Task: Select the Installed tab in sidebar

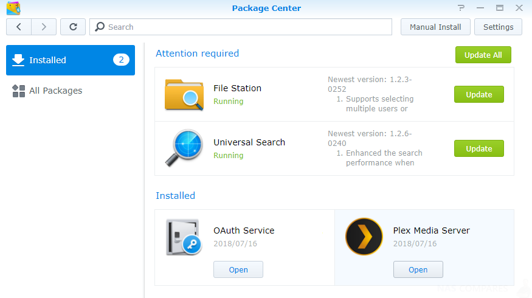Action: [x=71, y=60]
